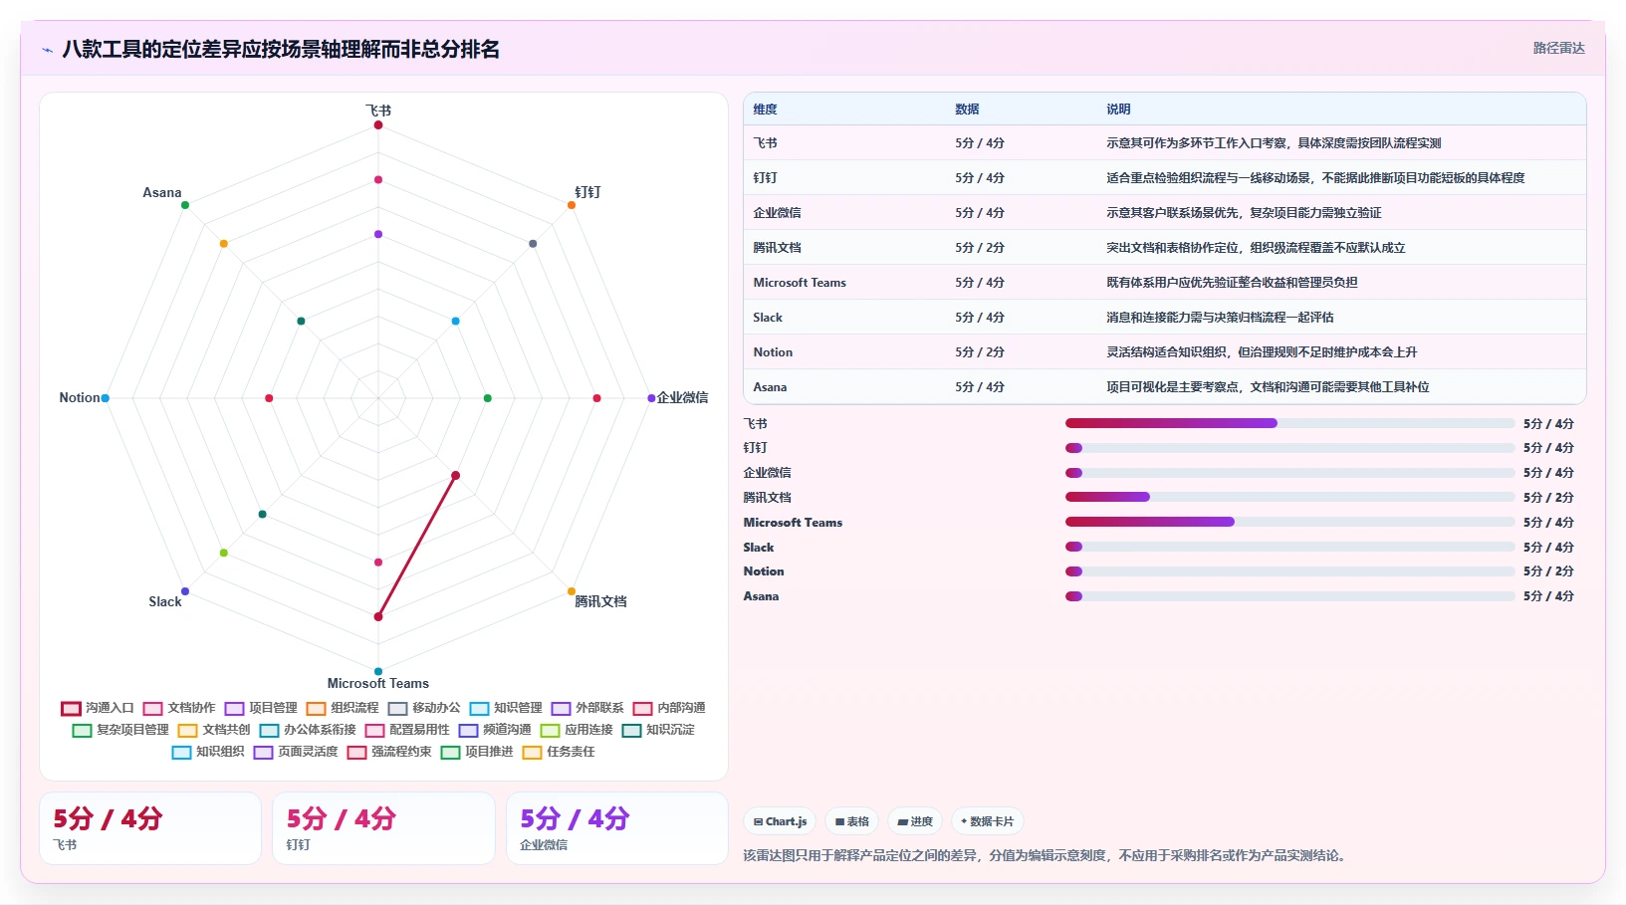Click the 钉钉 progress bar
The width and height of the screenshot is (1626, 905).
pyautogui.click(x=1289, y=448)
